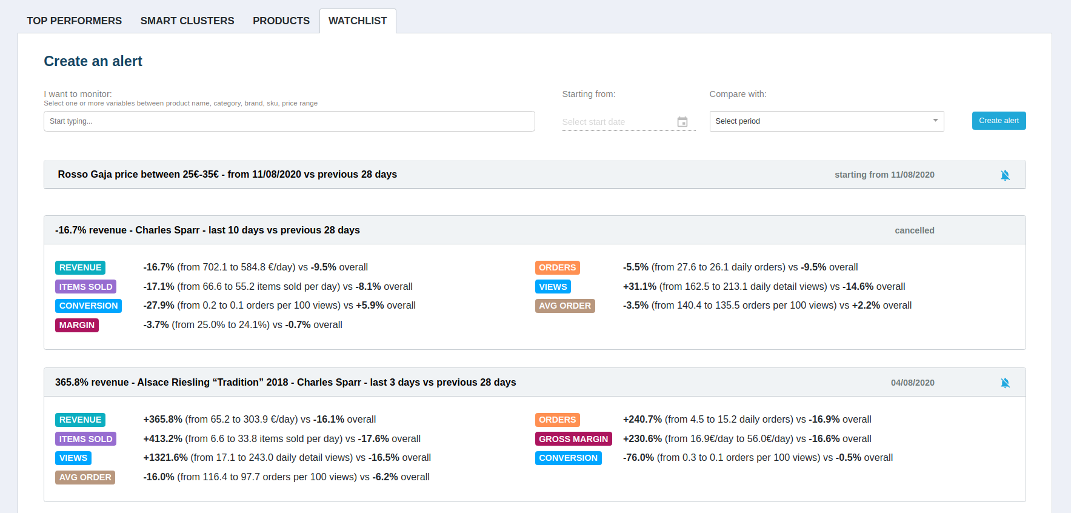Click ORDERS badge in Charles Sparr alert
The width and height of the screenshot is (1071, 513).
coord(557,267)
